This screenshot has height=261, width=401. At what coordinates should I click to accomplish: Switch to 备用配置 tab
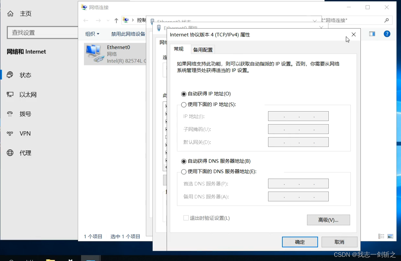coord(203,49)
